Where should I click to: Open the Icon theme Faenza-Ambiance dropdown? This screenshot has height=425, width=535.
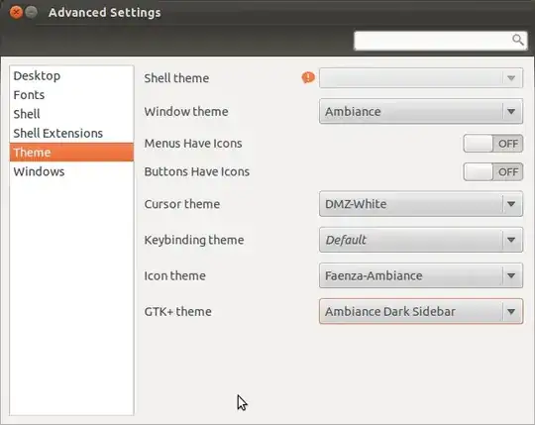tap(421, 275)
